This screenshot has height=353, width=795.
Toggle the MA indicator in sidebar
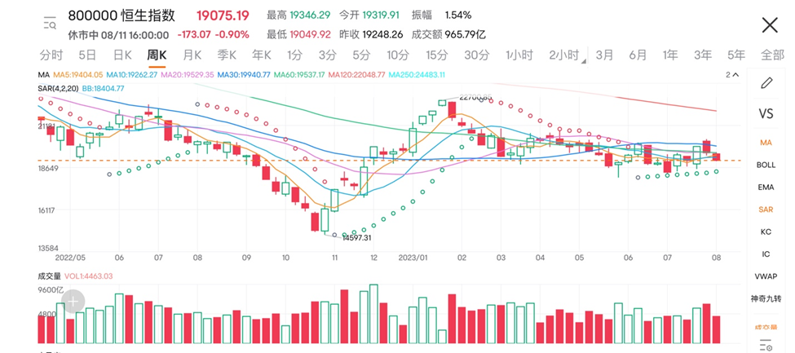[766, 143]
